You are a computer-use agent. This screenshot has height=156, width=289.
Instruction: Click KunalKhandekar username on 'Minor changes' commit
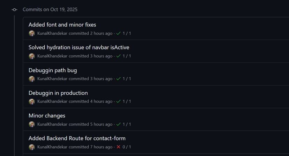52,124
